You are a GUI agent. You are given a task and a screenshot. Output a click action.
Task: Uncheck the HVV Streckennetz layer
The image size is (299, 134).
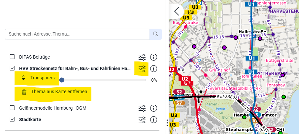[12, 68]
